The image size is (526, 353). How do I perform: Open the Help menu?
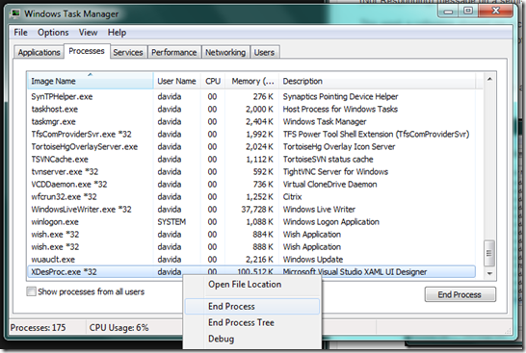coord(117,33)
